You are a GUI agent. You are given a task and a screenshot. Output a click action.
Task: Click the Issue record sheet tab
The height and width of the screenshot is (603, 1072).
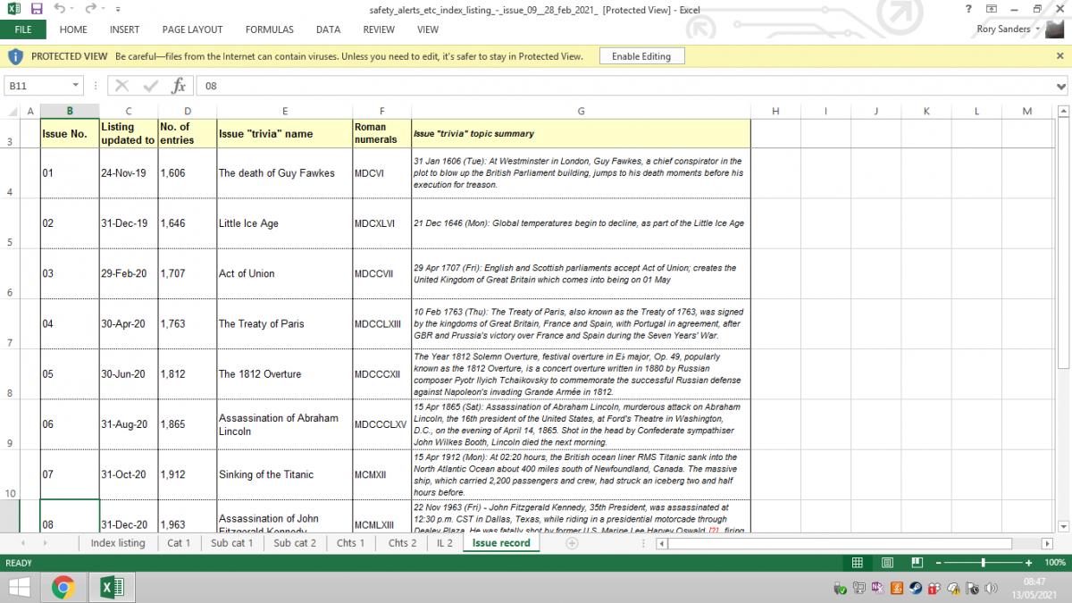[501, 542]
